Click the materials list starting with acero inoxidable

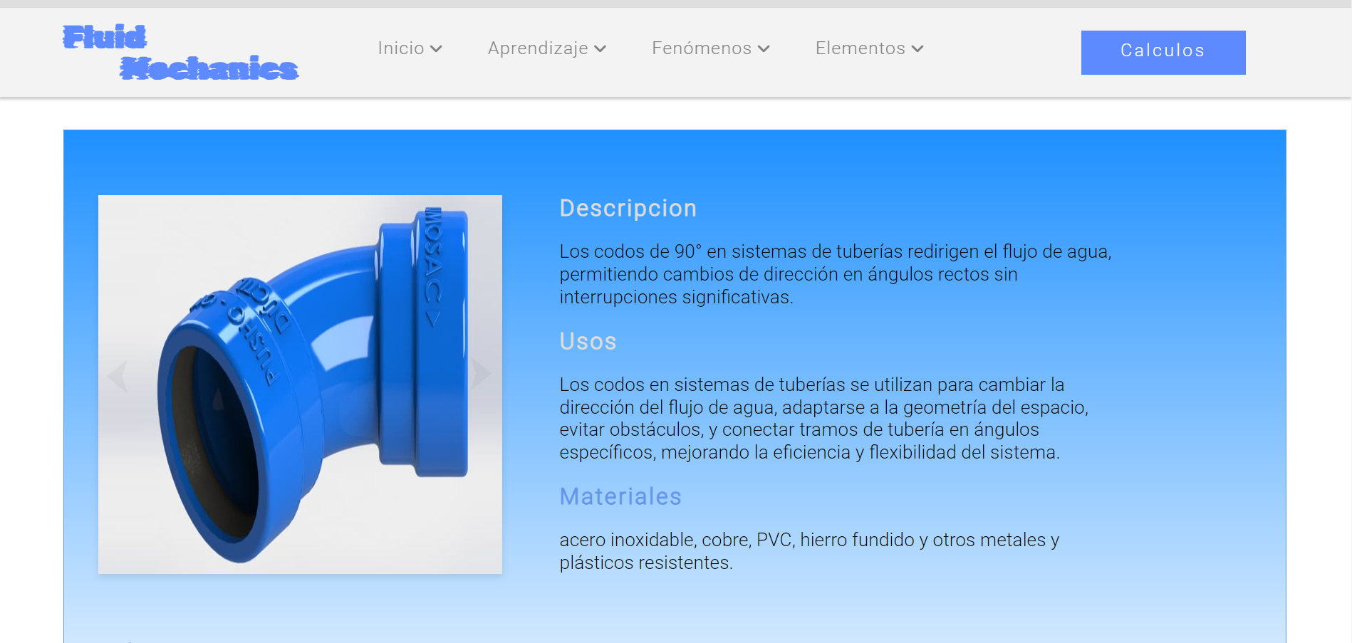click(809, 551)
